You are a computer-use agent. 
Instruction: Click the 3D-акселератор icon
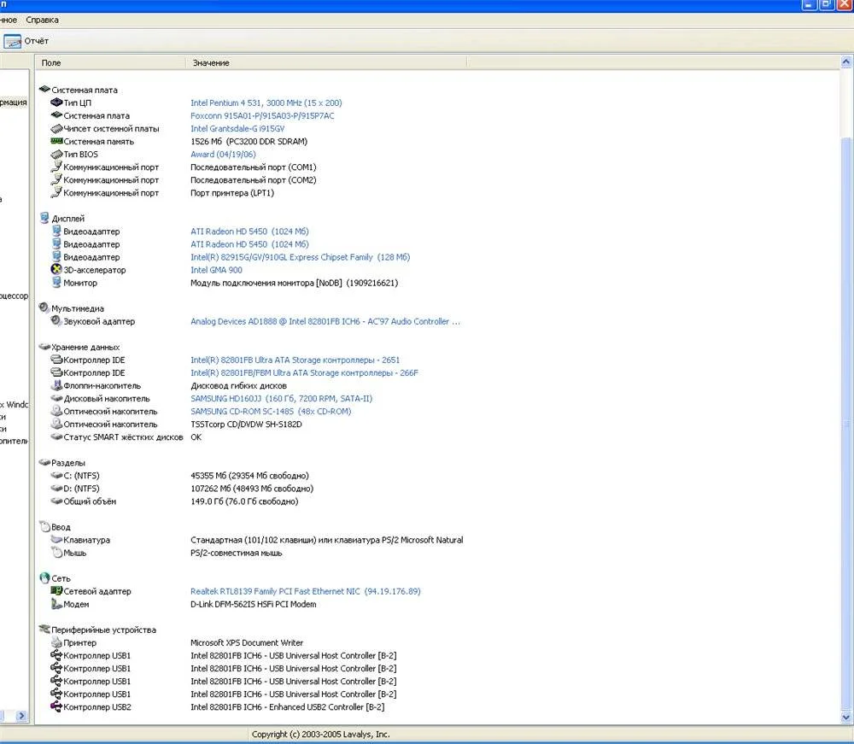coord(56,269)
